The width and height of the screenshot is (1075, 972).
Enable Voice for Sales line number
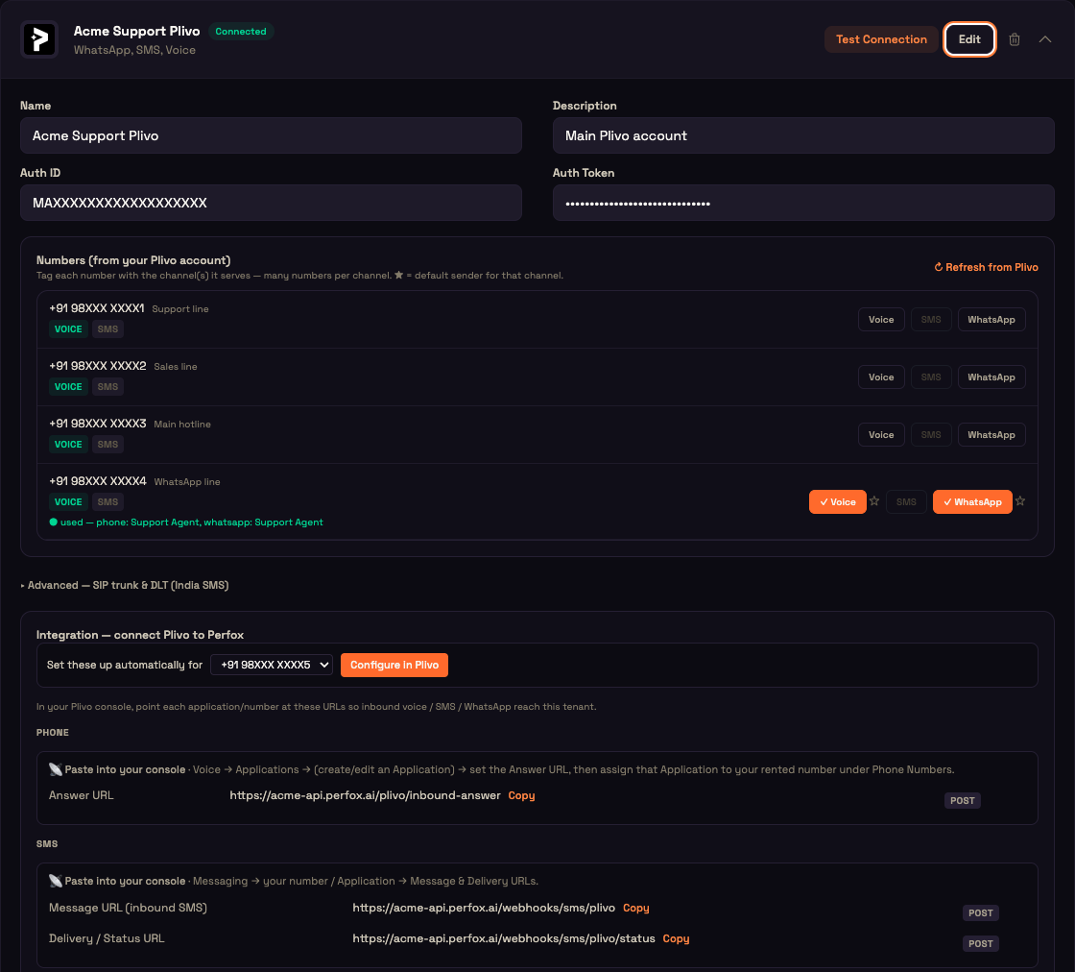coord(881,377)
